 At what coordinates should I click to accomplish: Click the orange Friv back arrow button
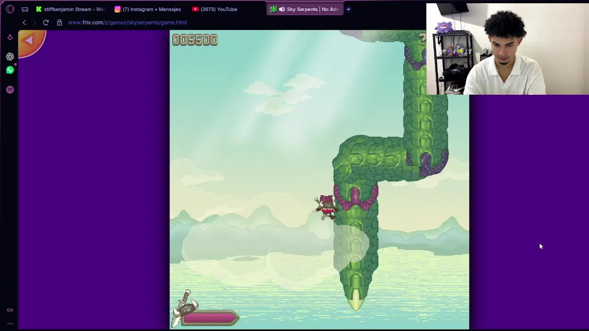point(31,42)
